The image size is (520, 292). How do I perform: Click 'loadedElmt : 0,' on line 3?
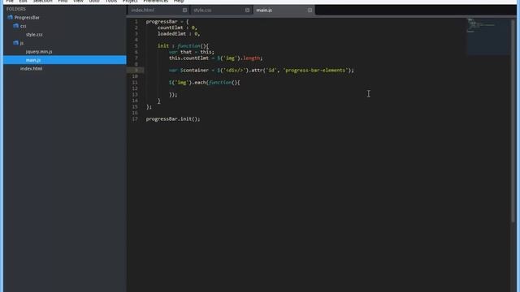point(179,34)
